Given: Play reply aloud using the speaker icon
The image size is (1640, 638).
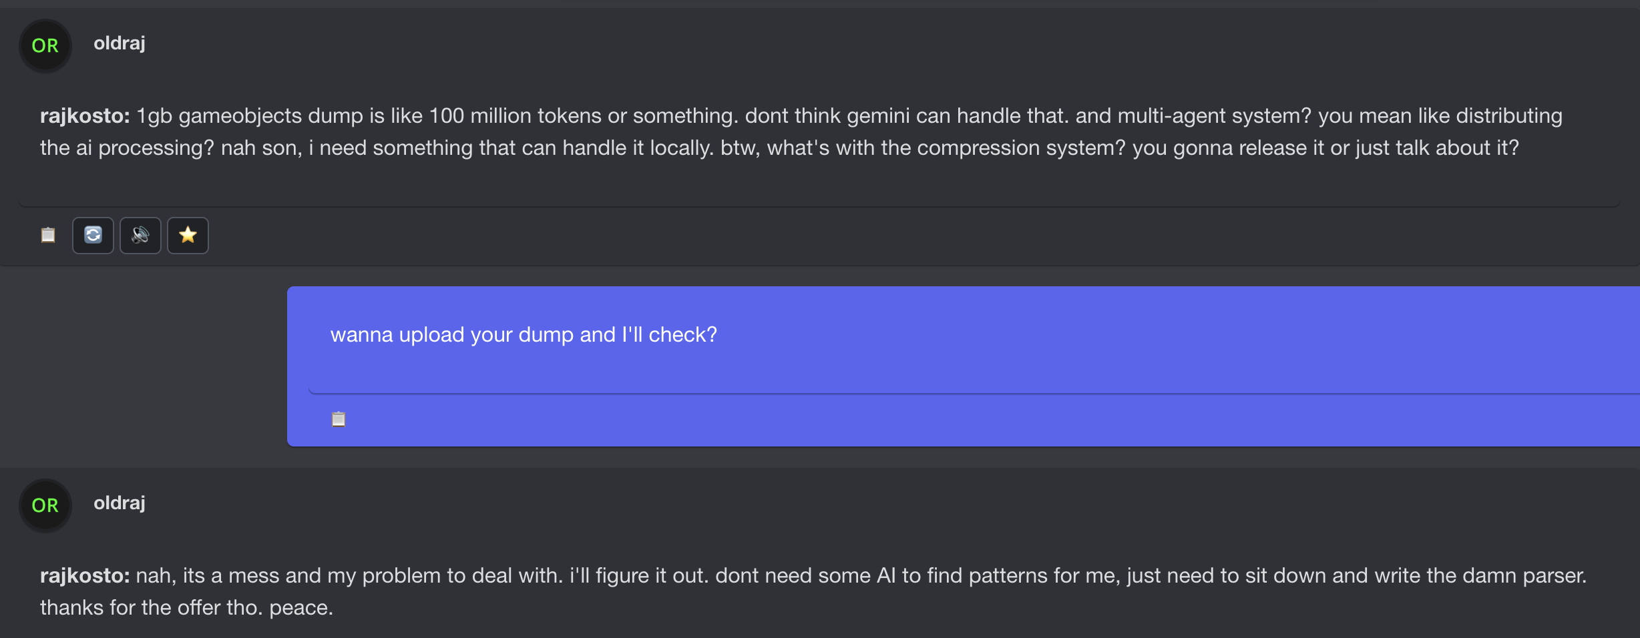Looking at the screenshot, I should click(140, 235).
